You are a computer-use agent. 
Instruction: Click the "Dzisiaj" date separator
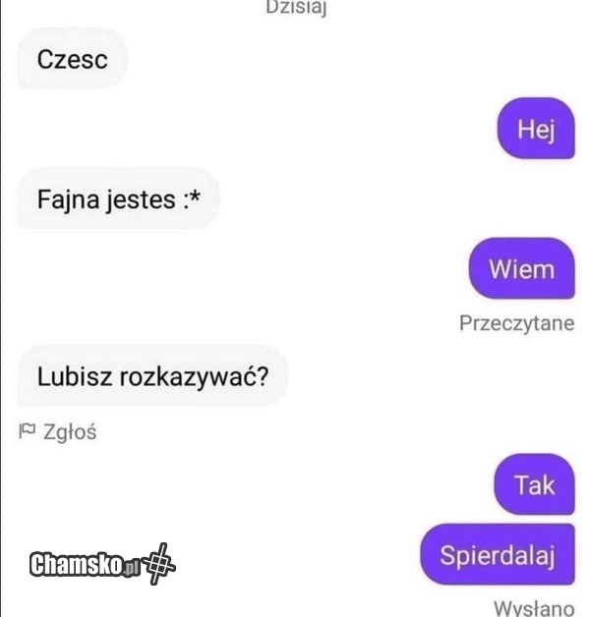pos(296,7)
